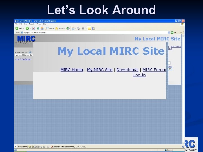
Task: Click the scrollbar up arrow
Action: tap(183, 36)
